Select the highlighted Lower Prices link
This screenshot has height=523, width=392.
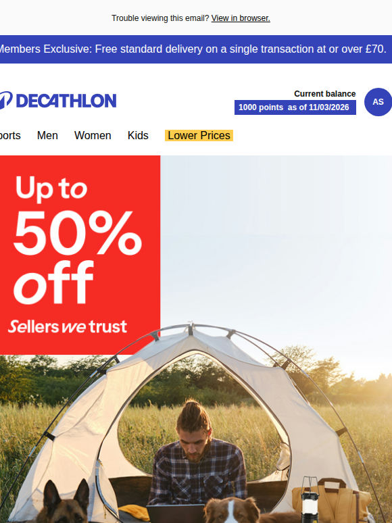pyautogui.click(x=199, y=135)
